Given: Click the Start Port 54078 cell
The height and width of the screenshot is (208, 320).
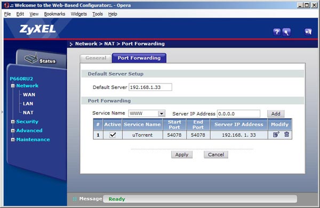Looking at the screenshot, I should point(174,135).
